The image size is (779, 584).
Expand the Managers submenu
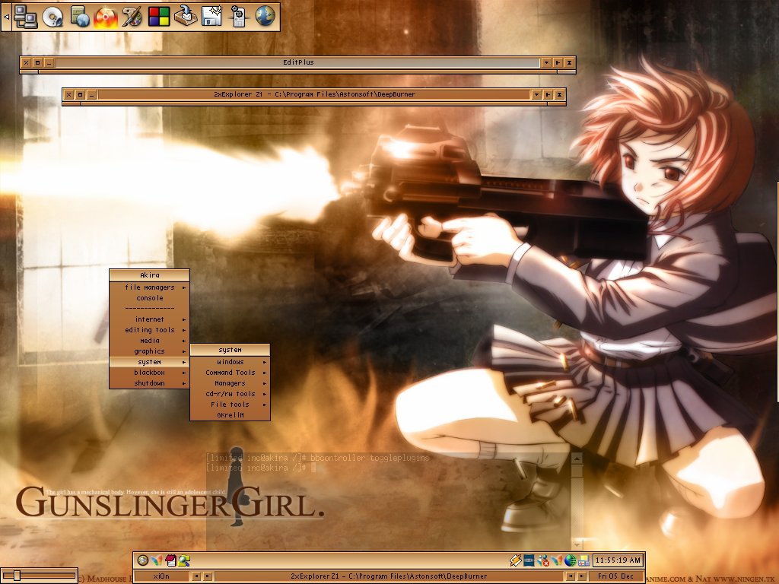tap(231, 383)
